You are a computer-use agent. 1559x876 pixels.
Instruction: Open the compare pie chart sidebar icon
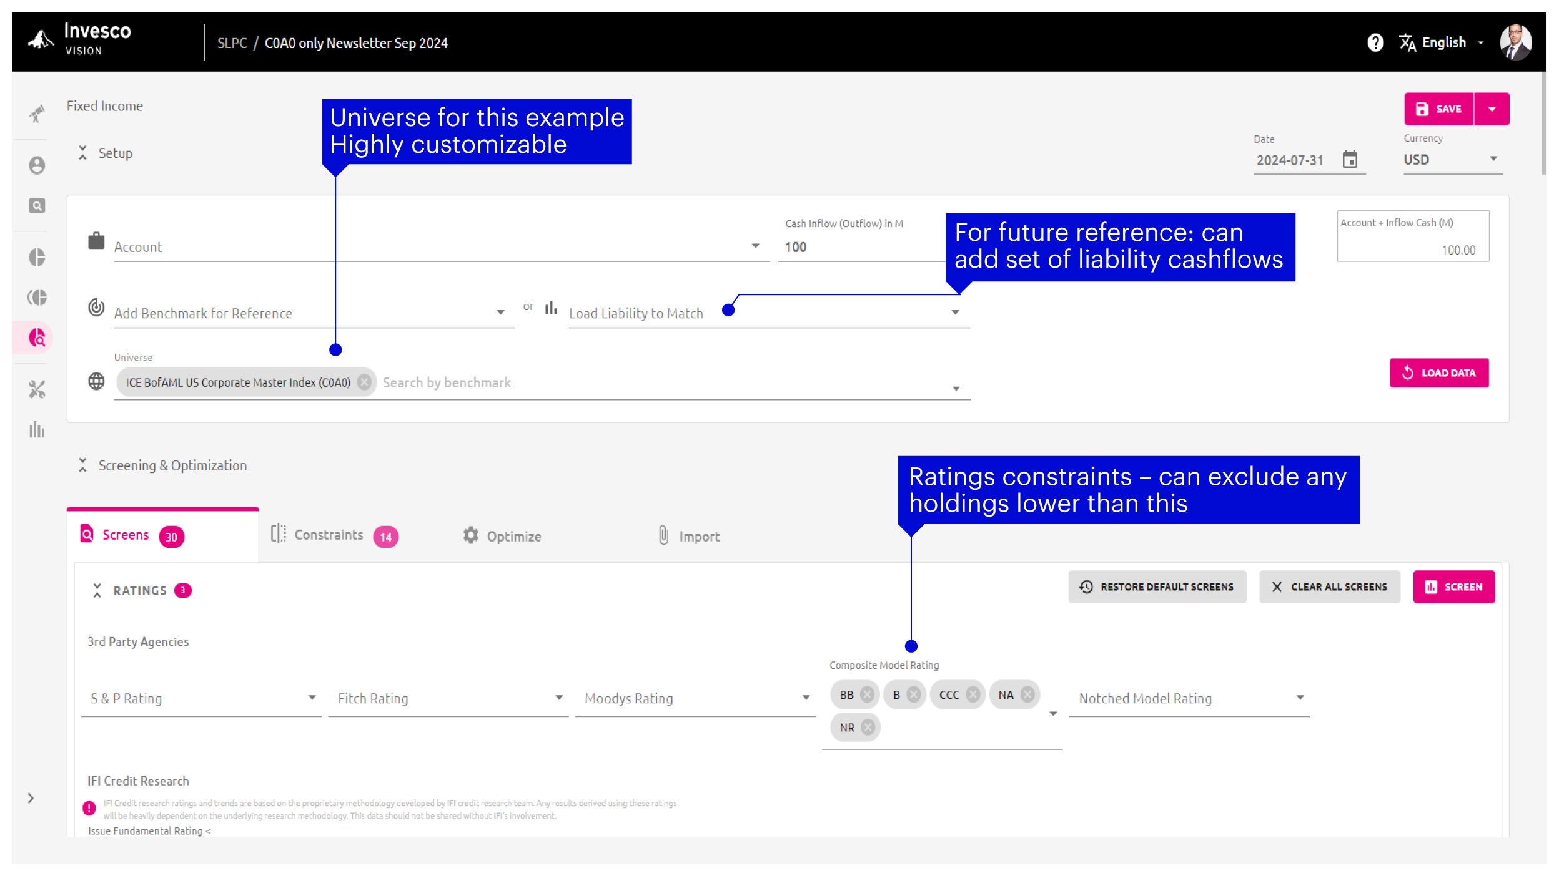[37, 298]
